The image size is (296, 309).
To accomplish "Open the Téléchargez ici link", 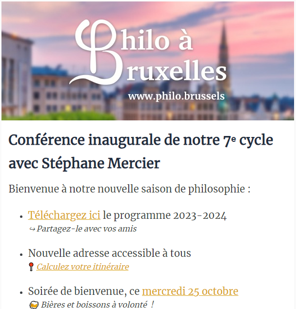I will pos(64,215).
